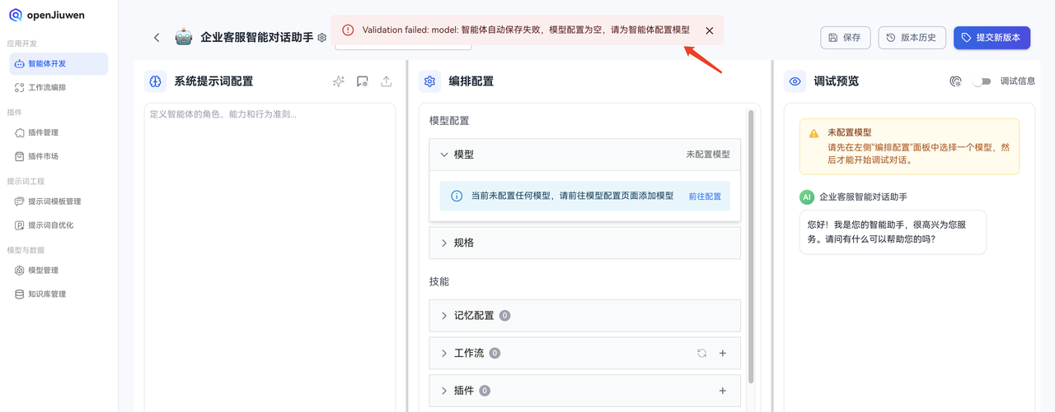The width and height of the screenshot is (1055, 412).
Task: Click the brain icon of 系统提示词配置
Action: tap(156, 81)
